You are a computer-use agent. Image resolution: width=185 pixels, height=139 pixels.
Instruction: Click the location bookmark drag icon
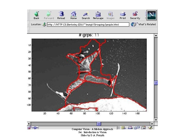(x=44, y=24)
